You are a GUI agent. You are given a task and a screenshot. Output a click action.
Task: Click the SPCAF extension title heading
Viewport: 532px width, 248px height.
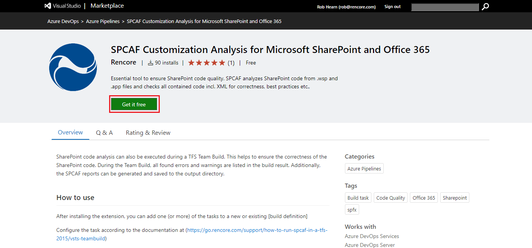[270, 50]
